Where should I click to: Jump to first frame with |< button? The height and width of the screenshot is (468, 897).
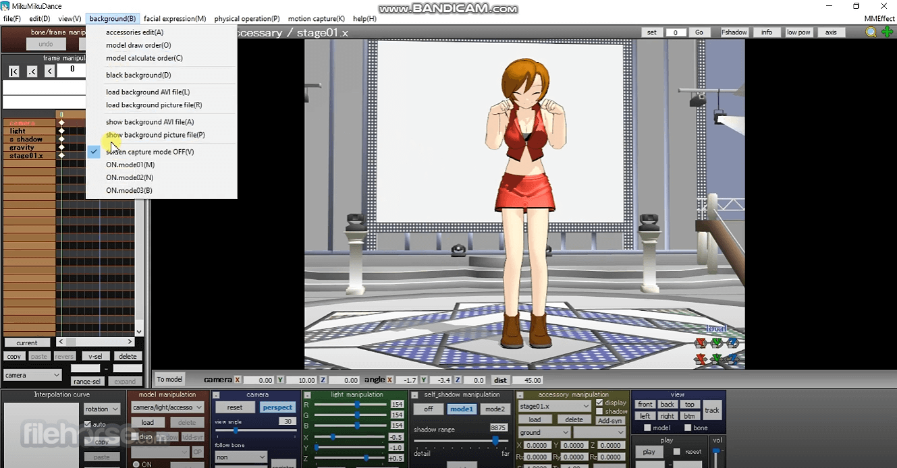[x=14, y=71]
